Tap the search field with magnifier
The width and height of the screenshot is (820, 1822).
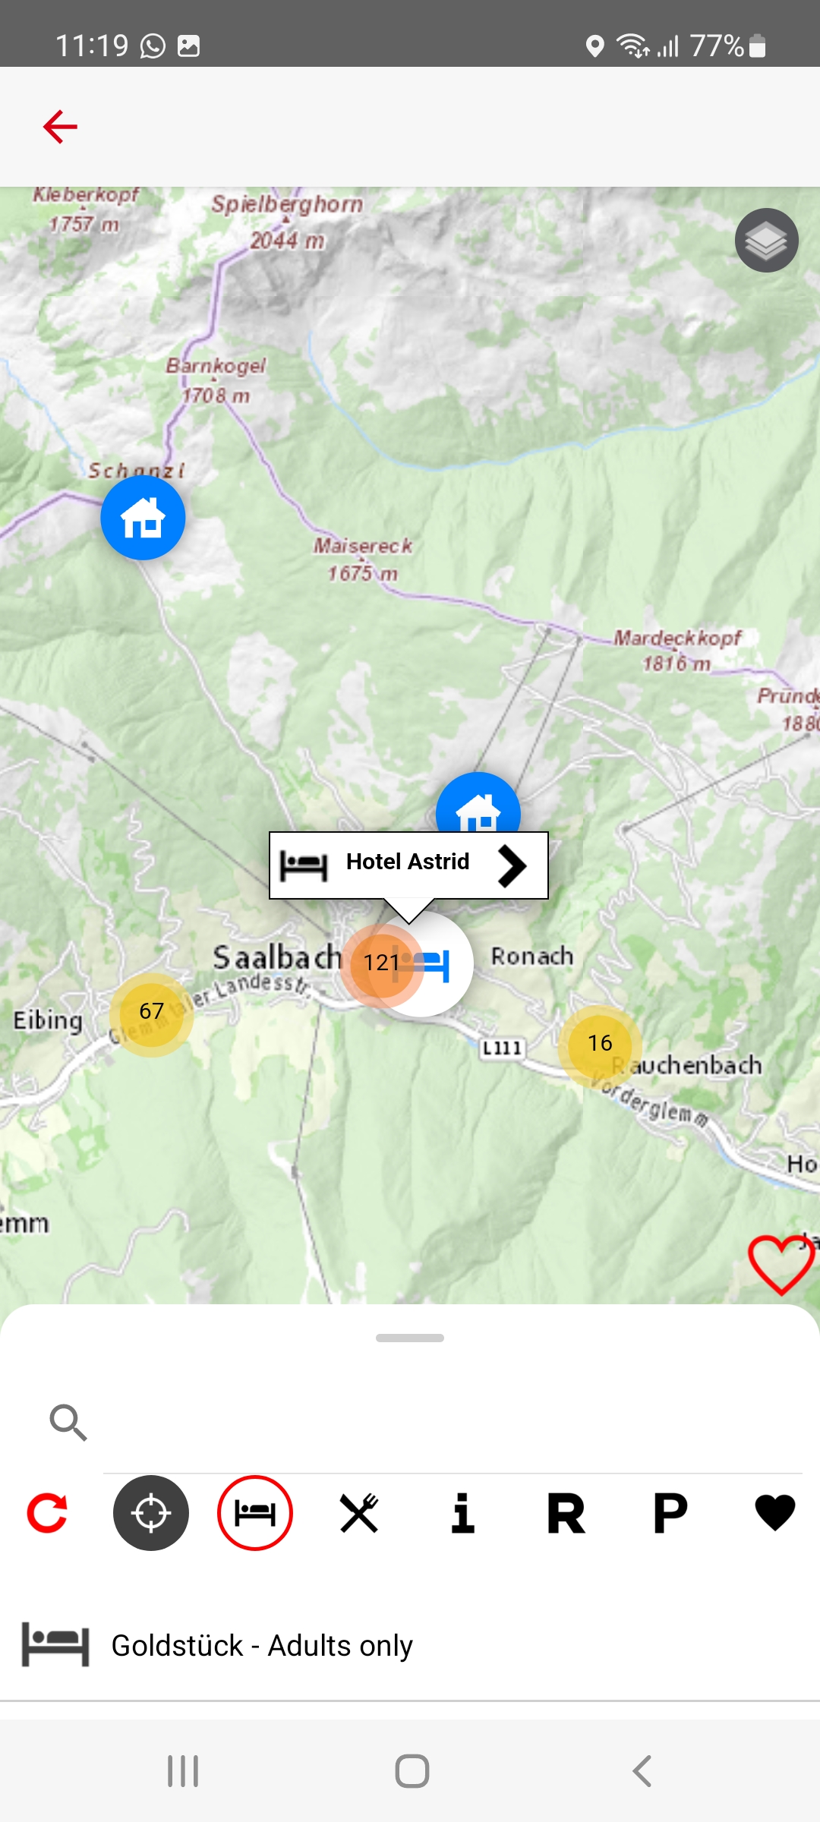425,1423
